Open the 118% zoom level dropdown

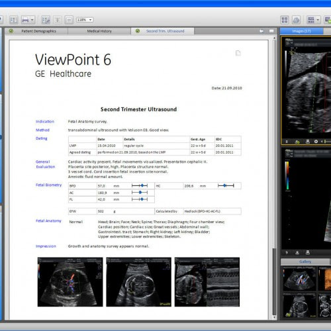[x=85, y=20]
